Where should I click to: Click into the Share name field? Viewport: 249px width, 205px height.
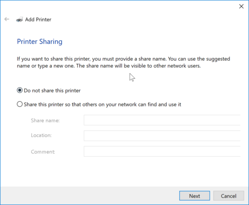(x=162, y=120)
